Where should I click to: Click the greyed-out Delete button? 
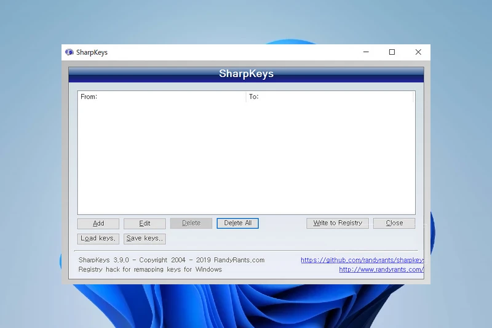(191, 223)
